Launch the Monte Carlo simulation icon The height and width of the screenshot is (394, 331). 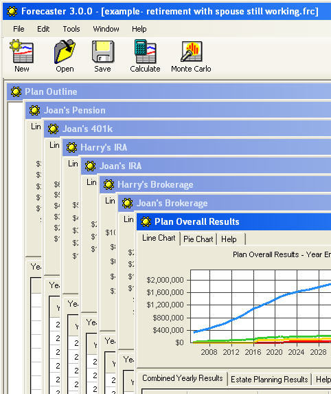click(191, 52)
